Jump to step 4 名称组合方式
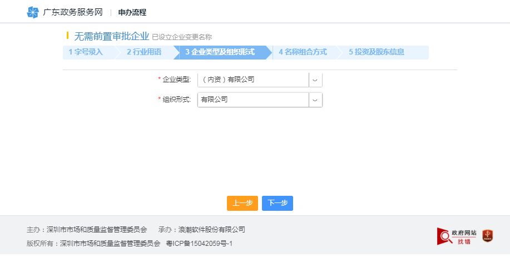Screen dimensions: 510x272 click(x=303, y=52)
